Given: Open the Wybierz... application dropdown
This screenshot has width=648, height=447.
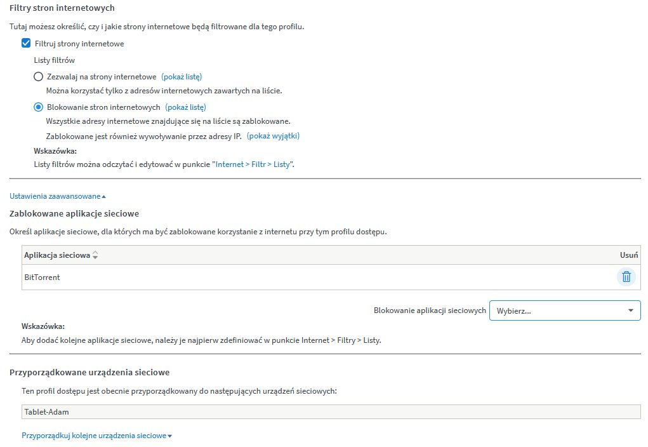Looking at the screenshot, I should pyautogui.click(x=564, y=310).
